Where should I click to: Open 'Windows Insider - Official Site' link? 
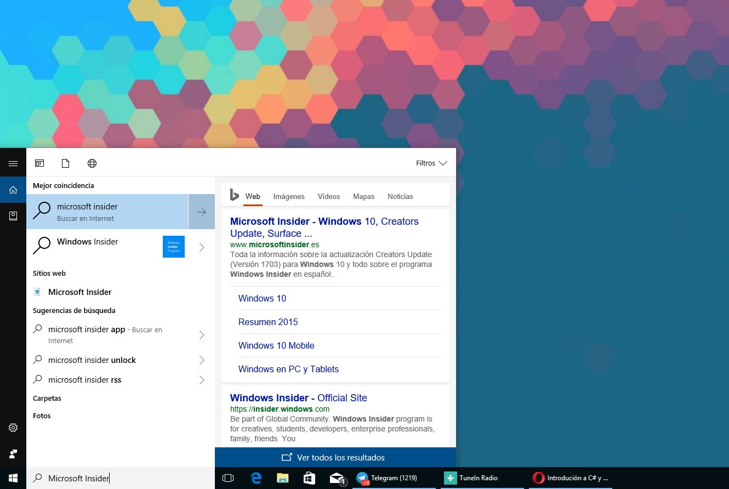click(x=299, y=398)
